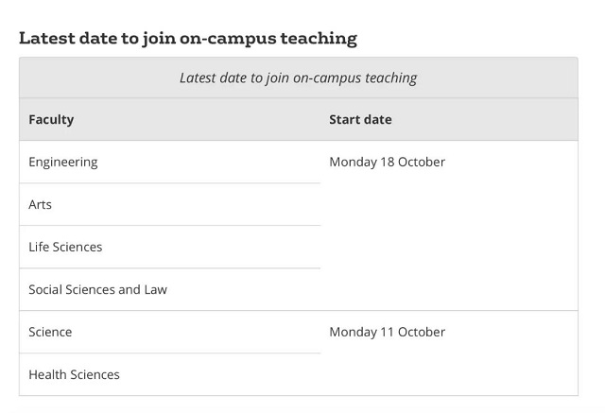Viewport: 605px width, 413px height.
Task: Click the word October in the 11 October date
Action: tap(422, 332)
